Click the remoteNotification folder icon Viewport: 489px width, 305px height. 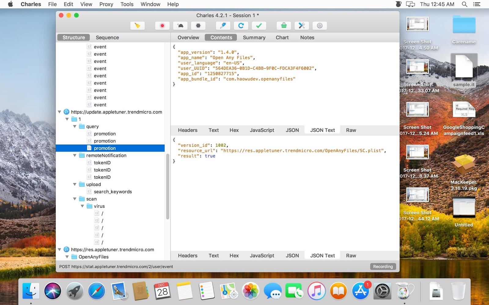[82, 155]
